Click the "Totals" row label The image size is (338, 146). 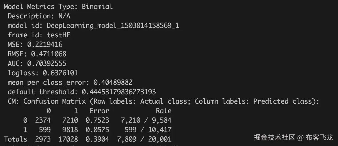coord(15,139)
